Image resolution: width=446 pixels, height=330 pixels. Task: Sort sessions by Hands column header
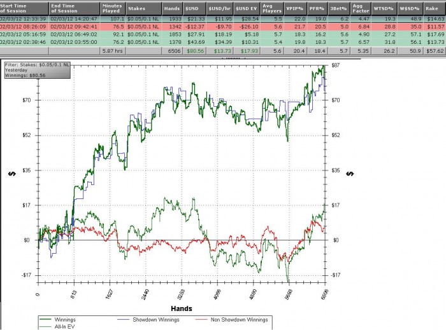pyautogui.click(x=172, y=8)
